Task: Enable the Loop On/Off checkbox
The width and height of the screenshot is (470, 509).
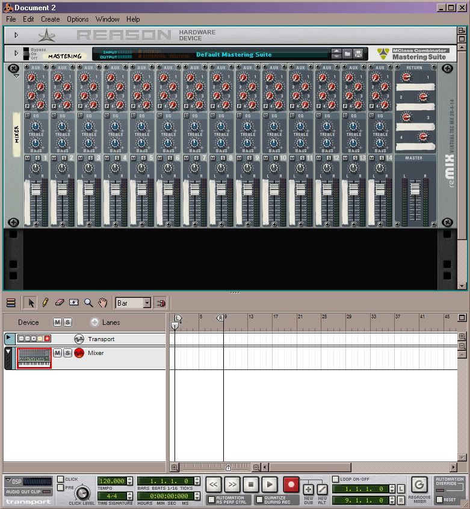Action: [x=336, y=479]
